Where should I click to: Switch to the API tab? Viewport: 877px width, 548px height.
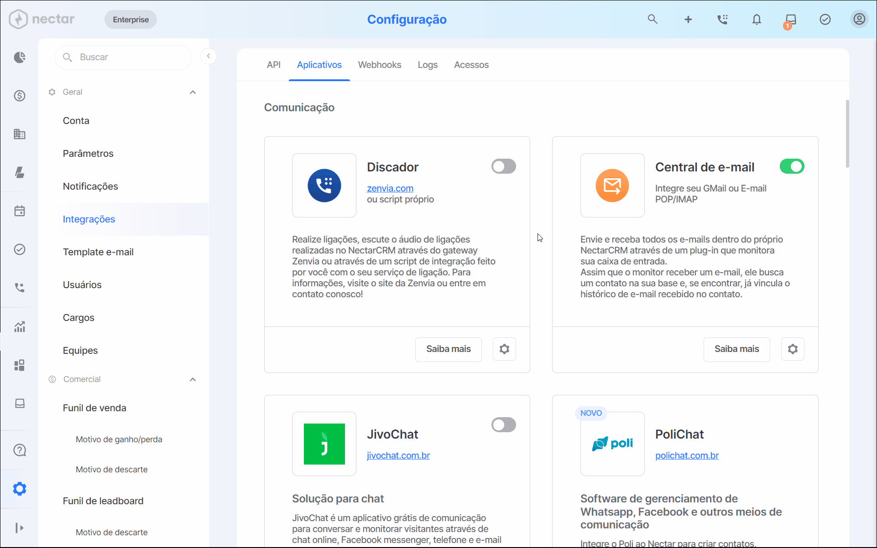point(274,65)
